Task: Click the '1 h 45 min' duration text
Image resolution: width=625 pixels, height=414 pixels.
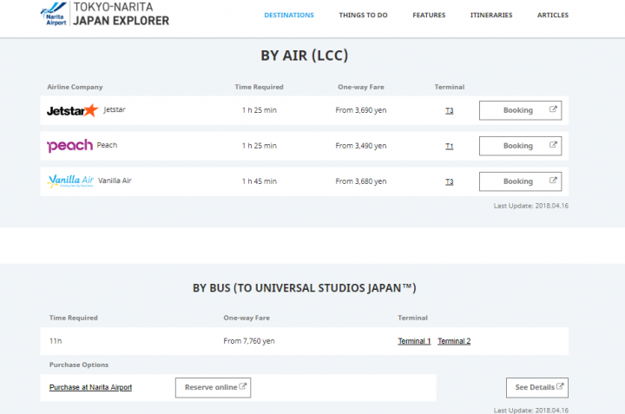Action: tap(259, 181)
